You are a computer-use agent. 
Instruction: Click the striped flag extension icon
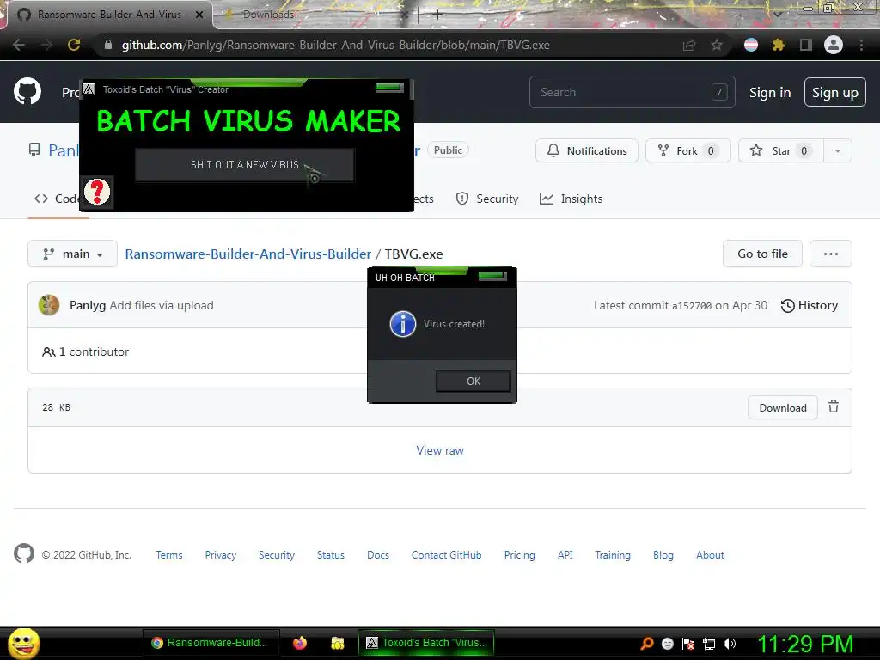[x=751, y=45]
